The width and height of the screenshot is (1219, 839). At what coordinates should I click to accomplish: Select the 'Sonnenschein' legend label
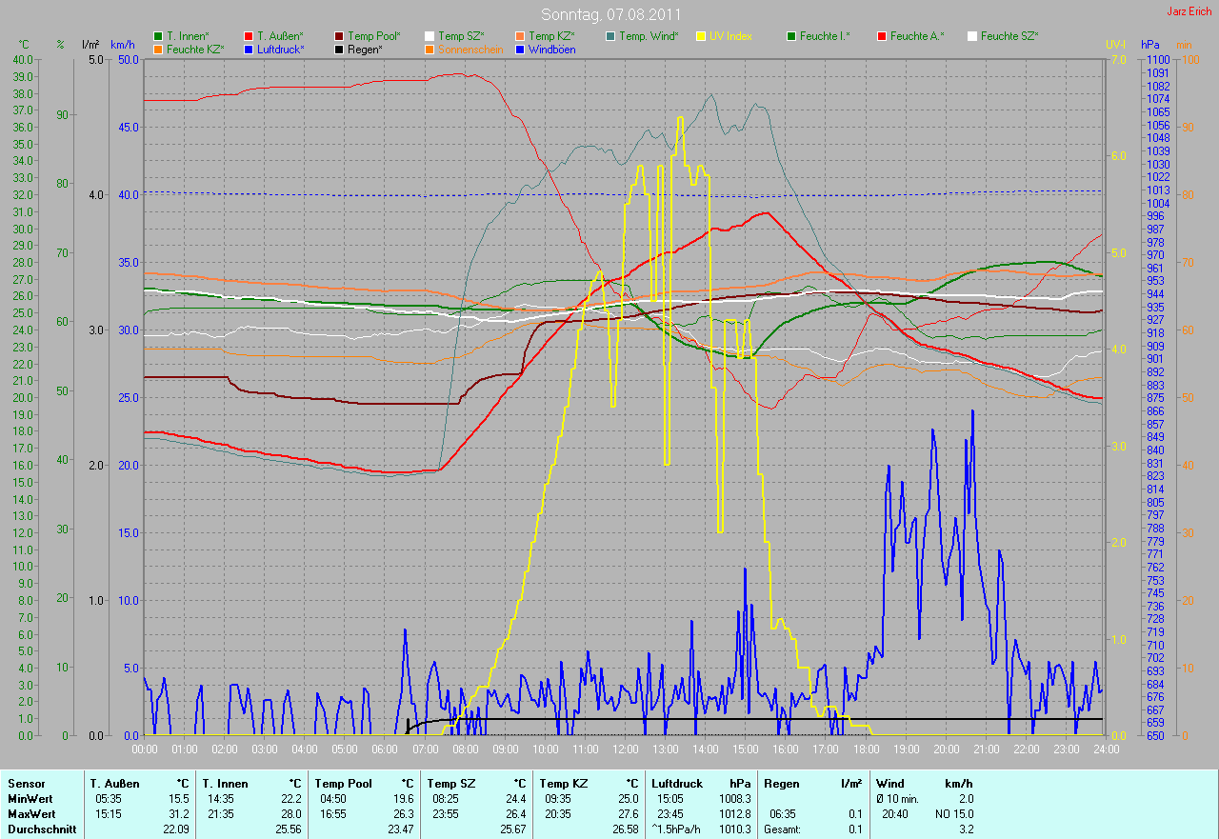coord(470,49)
